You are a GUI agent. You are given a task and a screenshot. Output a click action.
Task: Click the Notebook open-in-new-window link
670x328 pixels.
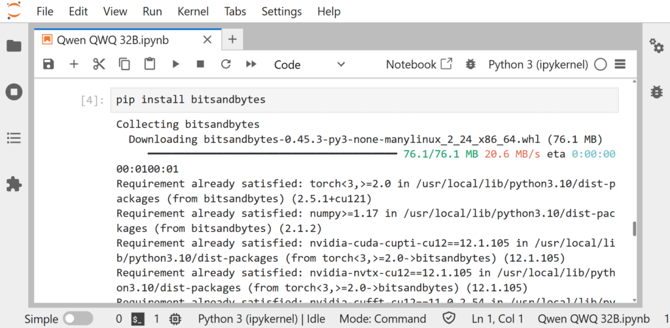[419, 64]
